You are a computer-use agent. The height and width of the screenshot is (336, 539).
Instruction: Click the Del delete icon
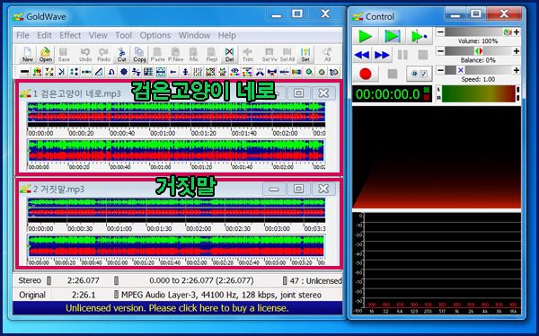coord(229,54)
